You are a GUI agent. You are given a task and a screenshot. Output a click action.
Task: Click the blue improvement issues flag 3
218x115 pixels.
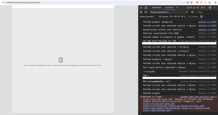183,17
